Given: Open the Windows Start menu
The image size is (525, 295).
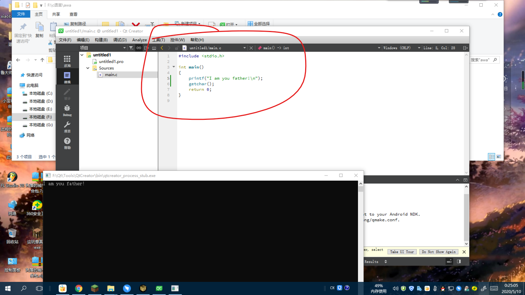Looking at the screenshot, I should point(8,288).
